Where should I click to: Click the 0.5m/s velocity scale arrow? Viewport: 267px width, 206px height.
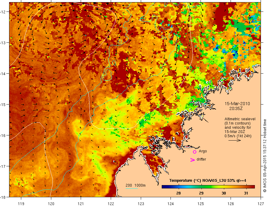coord(235,140)
